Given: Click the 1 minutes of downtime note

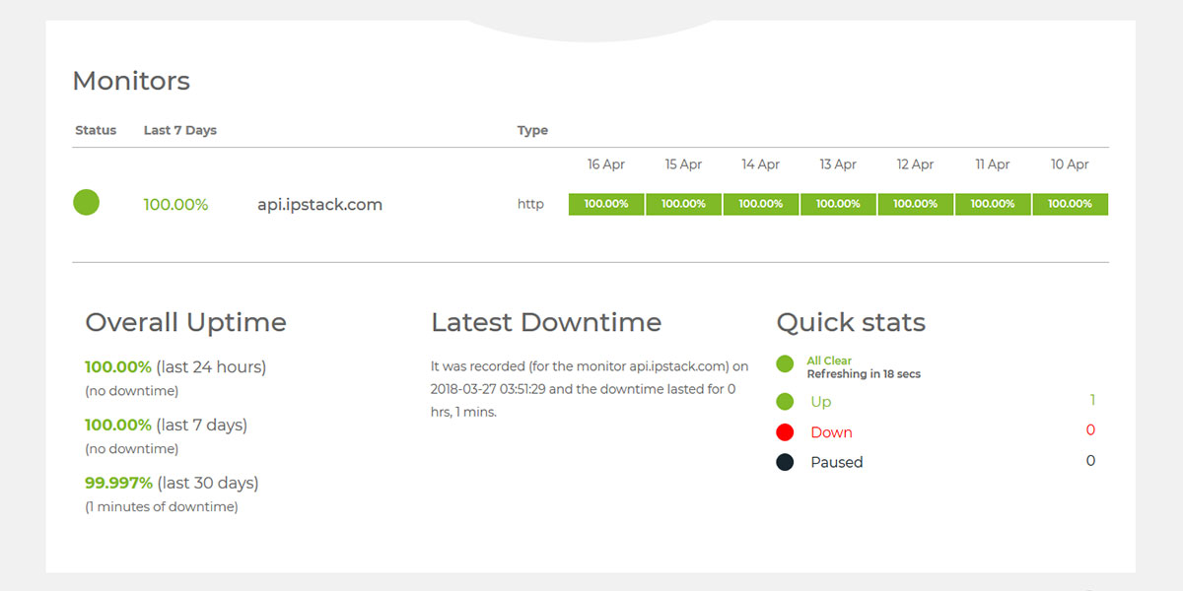Looking at the screenshot, I should [162, 507].
